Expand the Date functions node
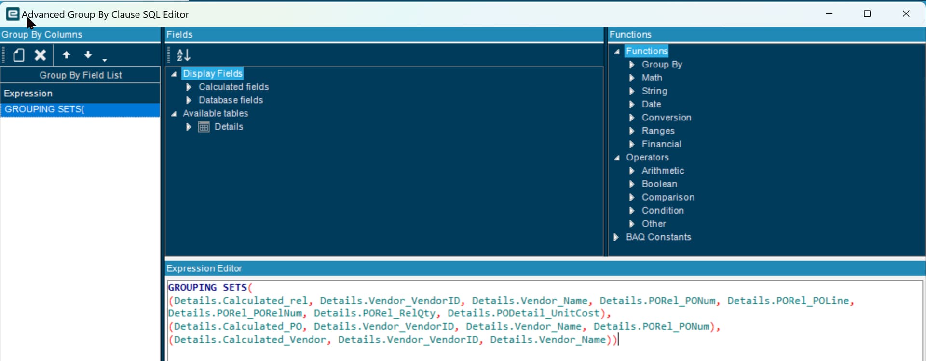 tap(632, 104)
